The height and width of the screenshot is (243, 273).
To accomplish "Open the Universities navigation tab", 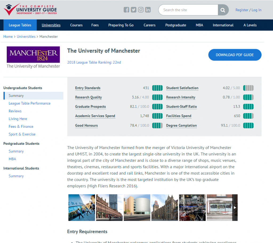I will pos(51,25).
